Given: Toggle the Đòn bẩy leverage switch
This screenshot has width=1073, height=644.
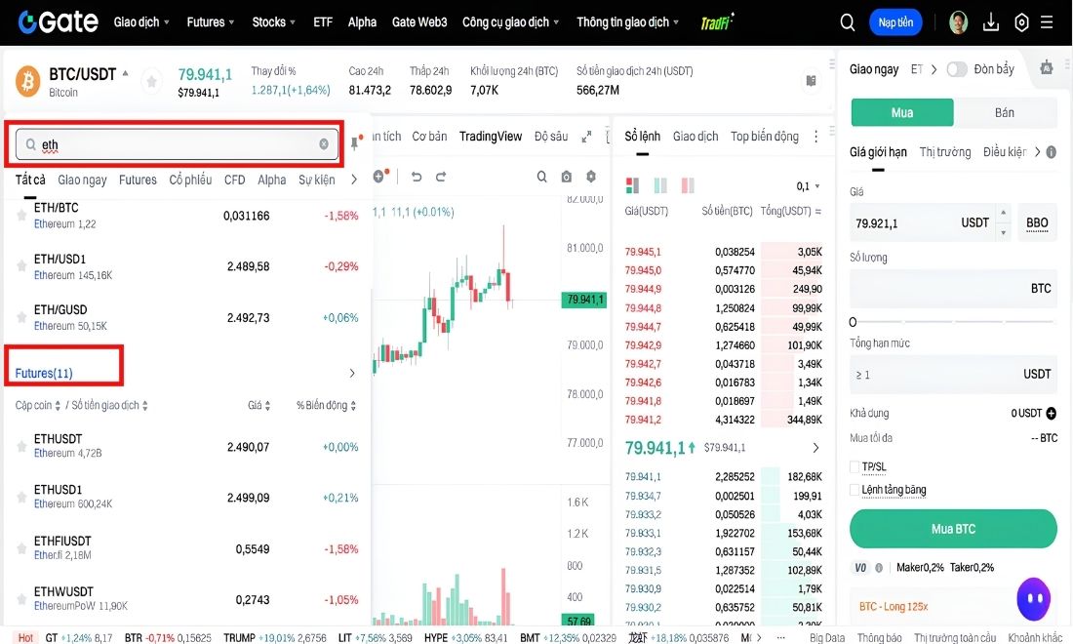Looking at the screenshot, I should [957, 69].
